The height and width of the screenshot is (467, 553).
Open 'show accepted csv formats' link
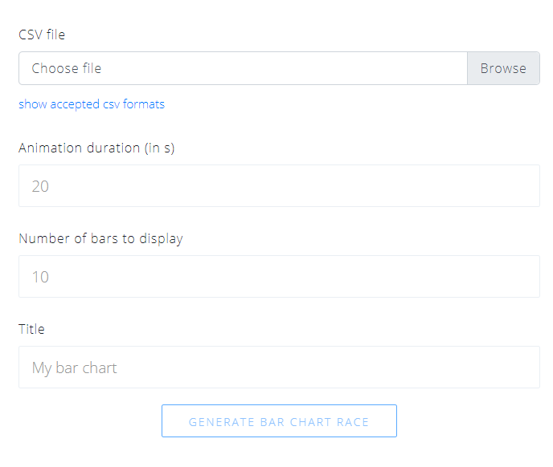[92, 104]
